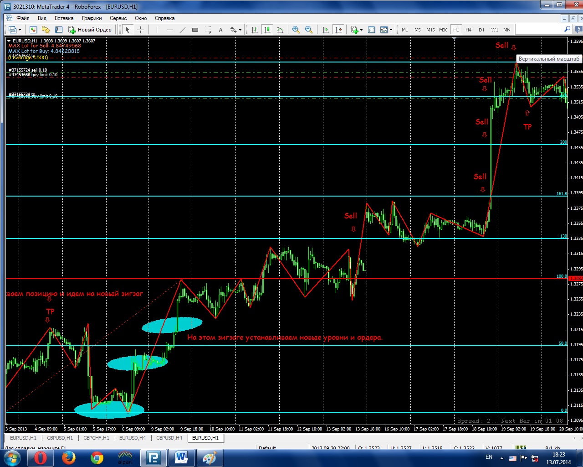The width and height of the screenshot is (583, 467).
Task: Switch to the GBPUSD,H4 chart tab
Action: (169, 438)
